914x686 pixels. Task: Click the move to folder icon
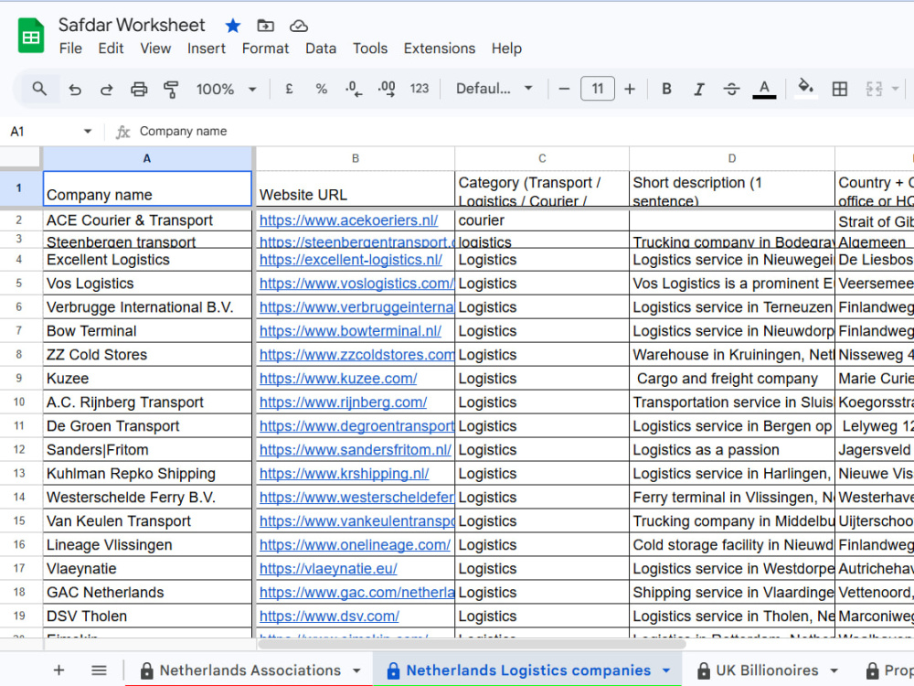[x=265, y=26]
